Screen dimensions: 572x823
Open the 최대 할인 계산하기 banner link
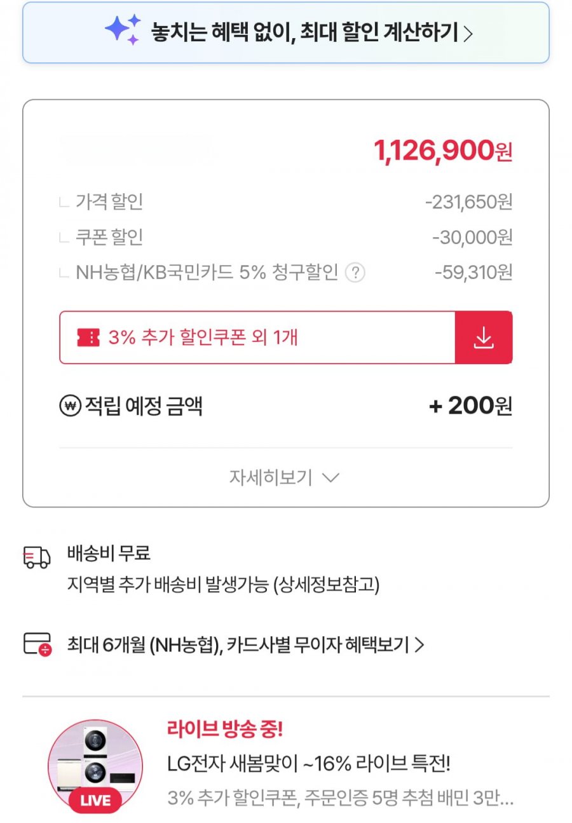(304, 32)
